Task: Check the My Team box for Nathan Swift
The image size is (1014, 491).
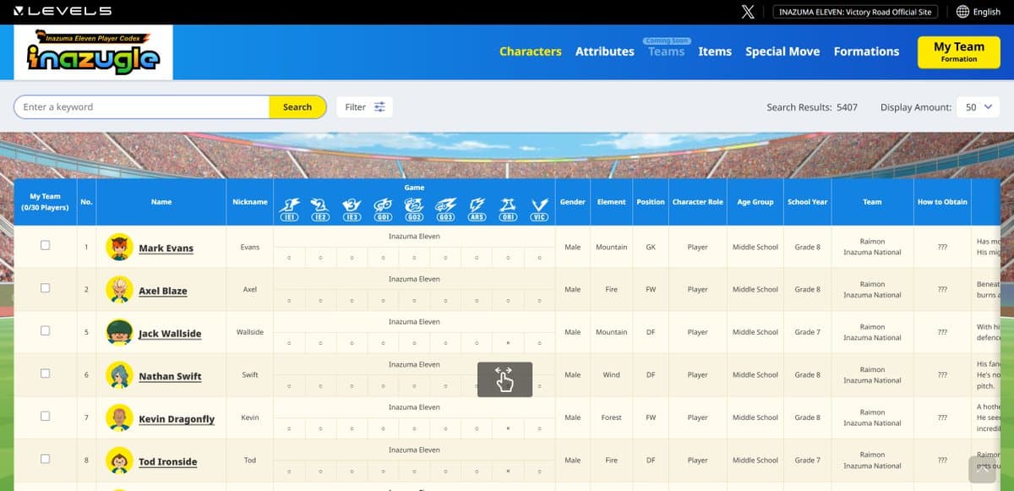Action: click(45, 374)
